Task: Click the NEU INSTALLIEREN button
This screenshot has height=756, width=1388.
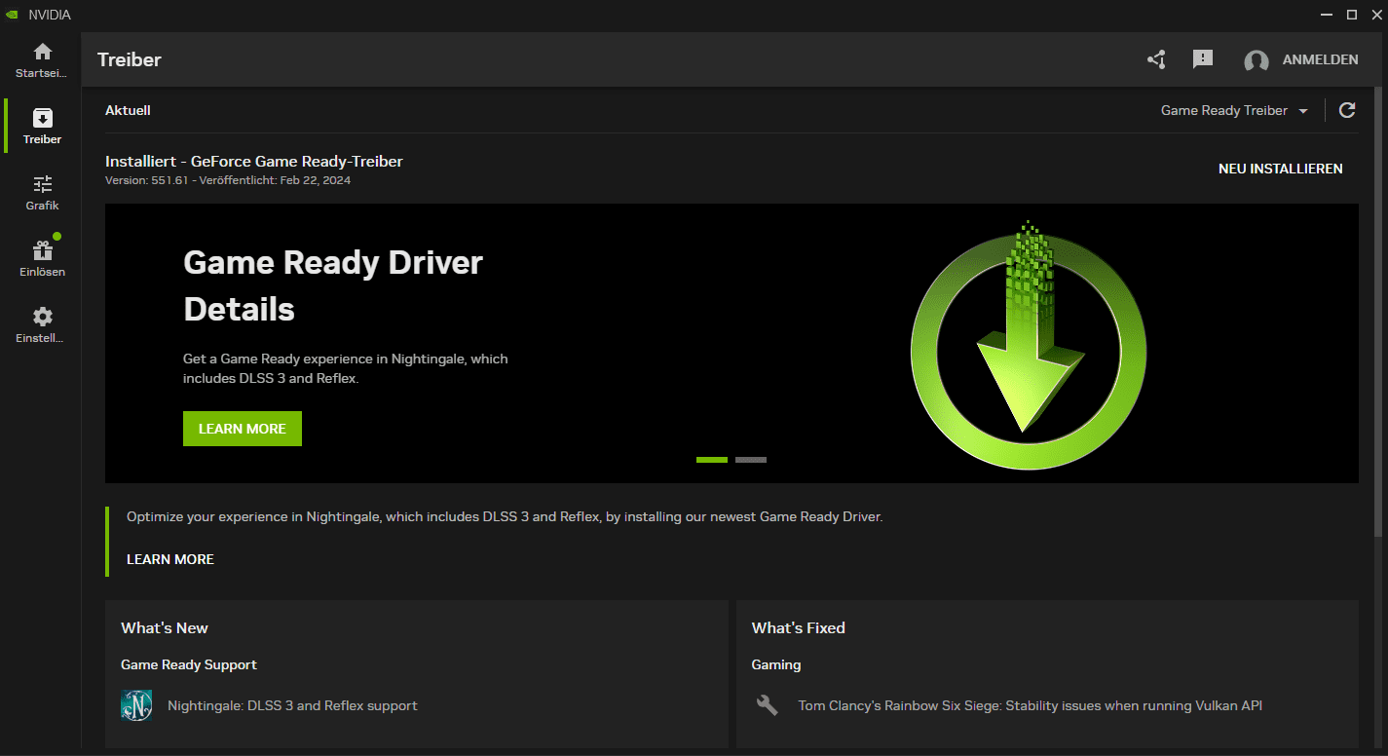Action: click(x=1280, y=169)
